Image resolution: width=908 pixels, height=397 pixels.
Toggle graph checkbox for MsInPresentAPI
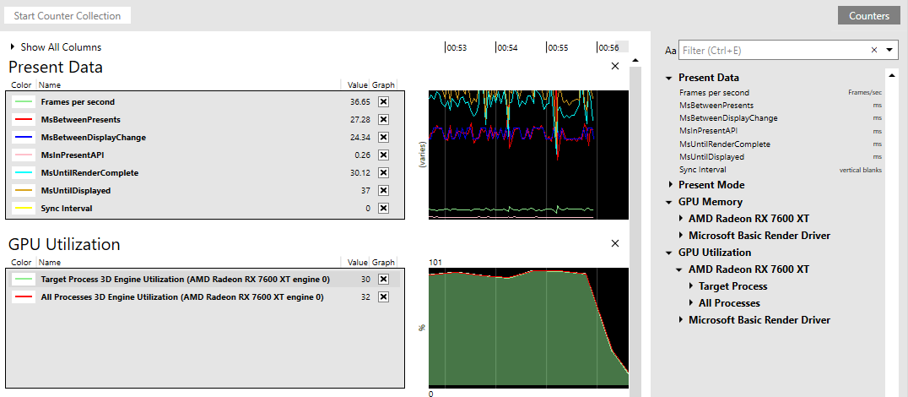coord(383,155)
